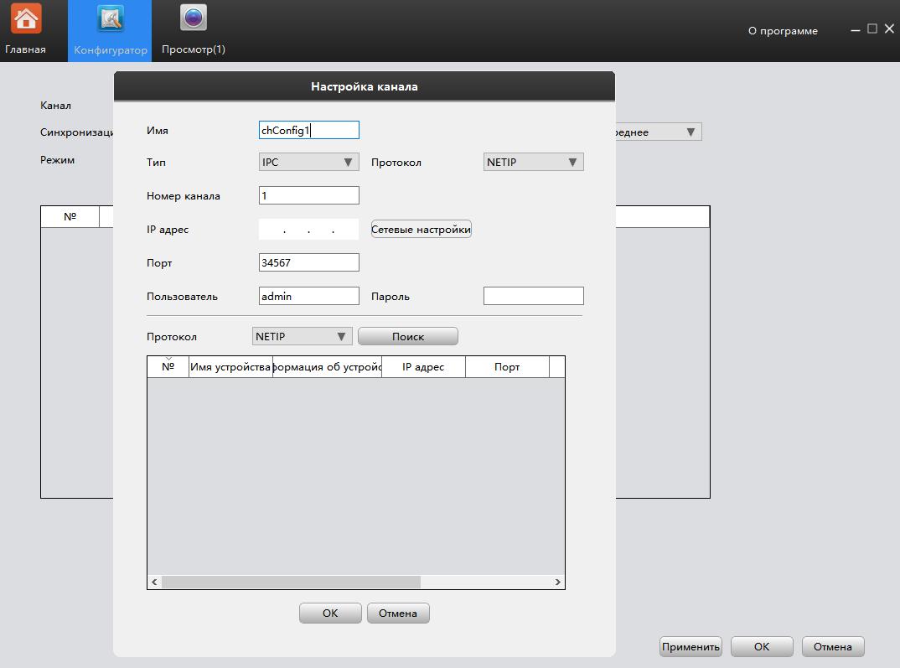Apply changes with Применить
The image size is (900, 668).
(690, 646)
